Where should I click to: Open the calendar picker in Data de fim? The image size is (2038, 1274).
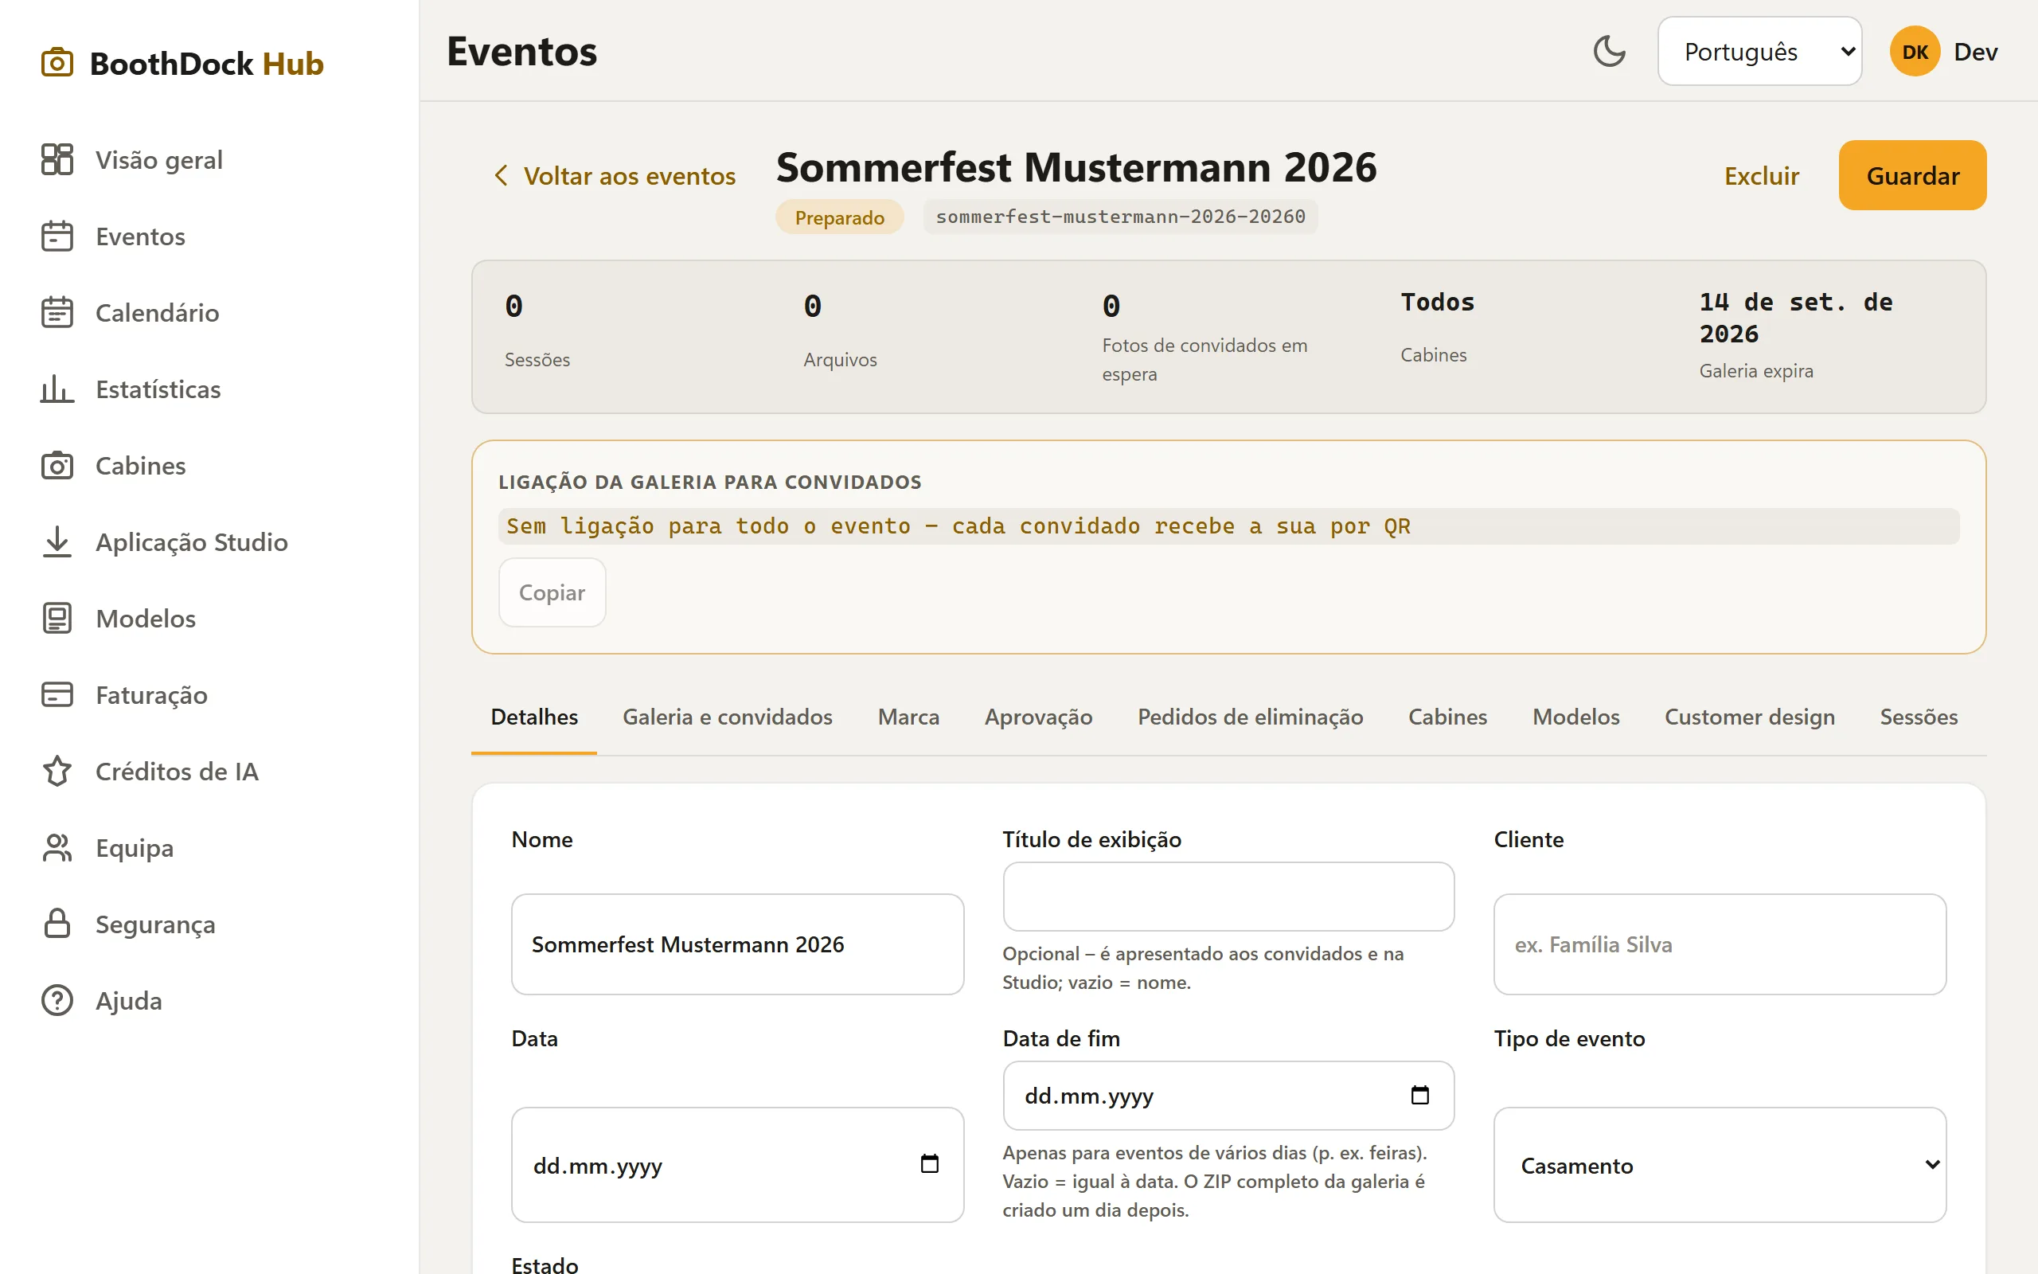[x=1420, y=1095]
